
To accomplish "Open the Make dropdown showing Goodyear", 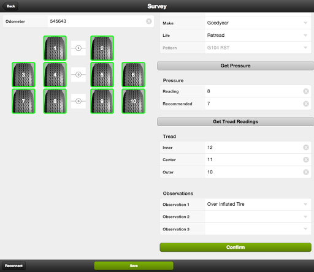I will click(258, 23).
